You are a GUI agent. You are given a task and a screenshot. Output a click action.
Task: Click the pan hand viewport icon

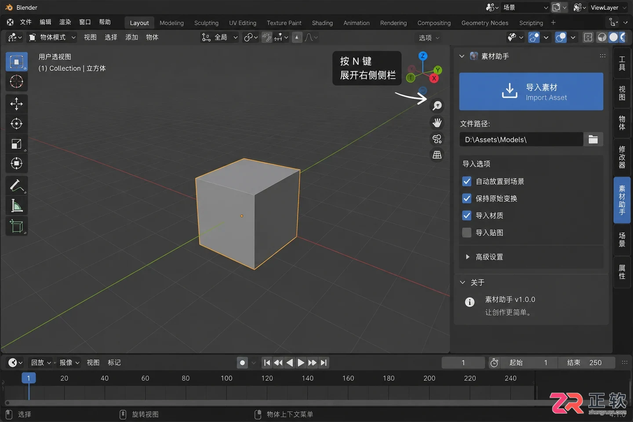tap(437, 123)
